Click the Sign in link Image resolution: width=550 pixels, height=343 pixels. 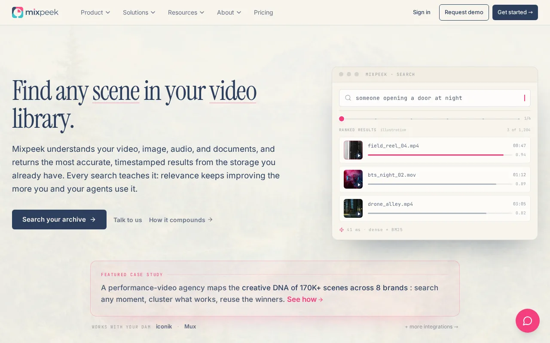click(x=422, y=12)
